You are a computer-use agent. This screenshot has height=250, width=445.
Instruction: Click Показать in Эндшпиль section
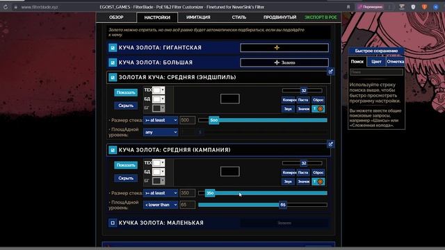click(x=126, y=92)
